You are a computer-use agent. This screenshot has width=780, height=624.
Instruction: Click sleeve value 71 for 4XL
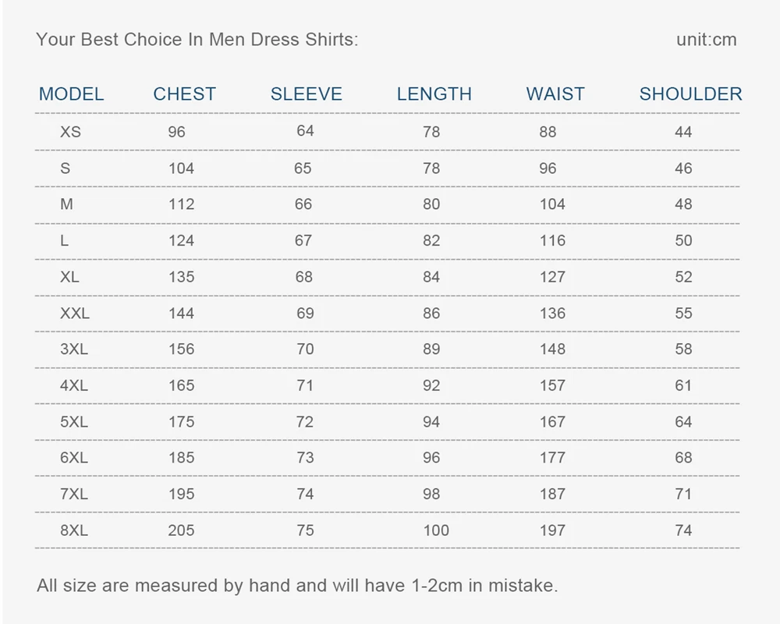[x=305, y=385]
